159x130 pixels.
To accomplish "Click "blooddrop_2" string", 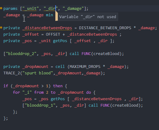I will pos(21,54).
